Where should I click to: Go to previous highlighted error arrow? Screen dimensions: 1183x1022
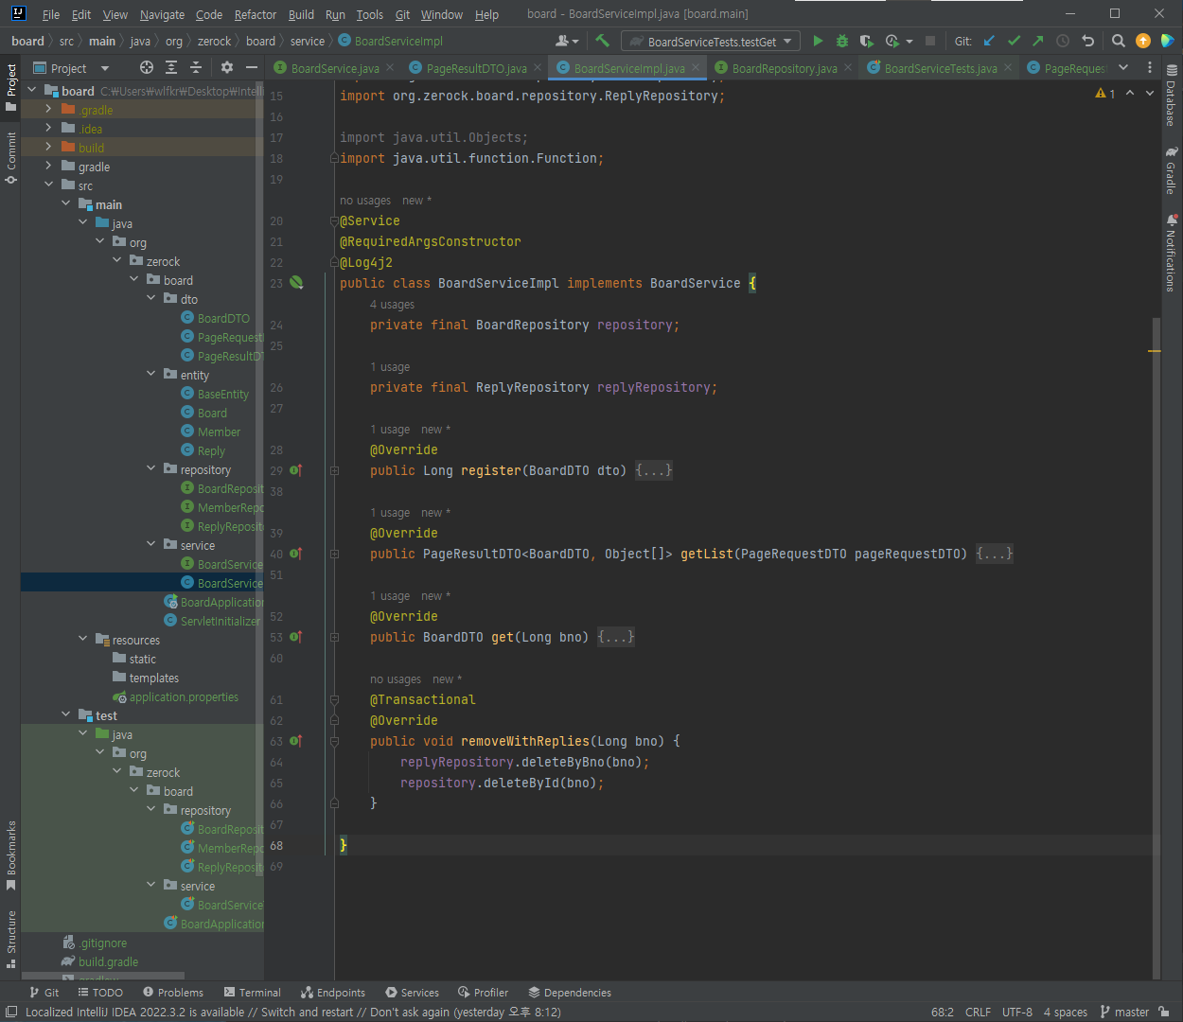click(1130, 94)
